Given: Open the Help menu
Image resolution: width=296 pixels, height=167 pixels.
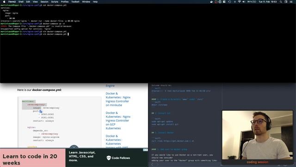Looking at the screenshot, I should (x=95, y=2).
